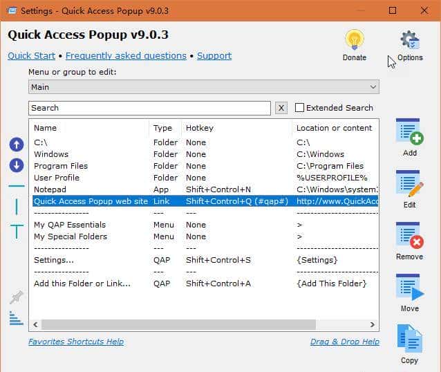Click the sort favorites icon at bottom left

tap(17, 317)
